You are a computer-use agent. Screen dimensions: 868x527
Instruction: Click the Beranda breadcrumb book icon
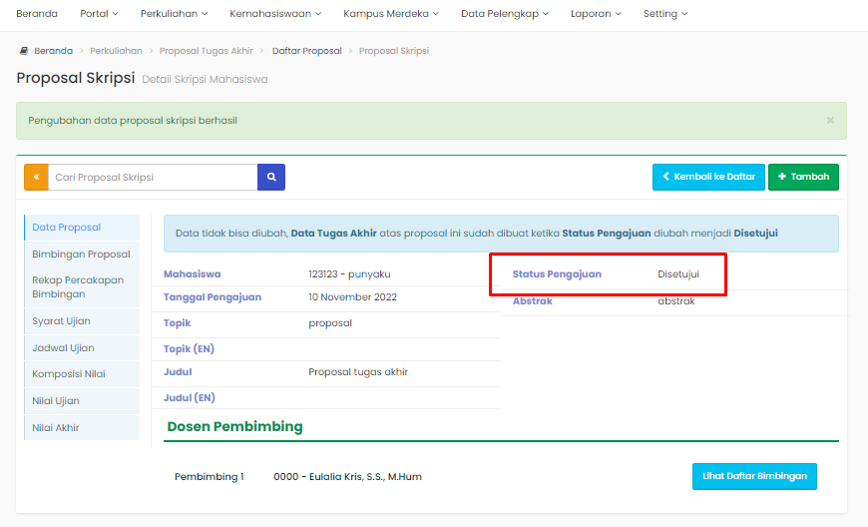pos(24,51)
